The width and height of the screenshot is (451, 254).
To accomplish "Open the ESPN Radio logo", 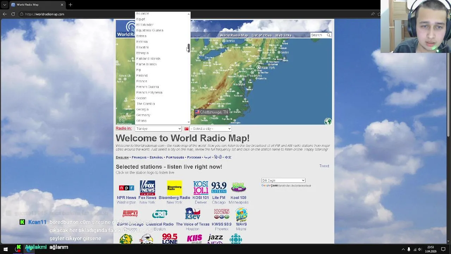I will (130, 214).
